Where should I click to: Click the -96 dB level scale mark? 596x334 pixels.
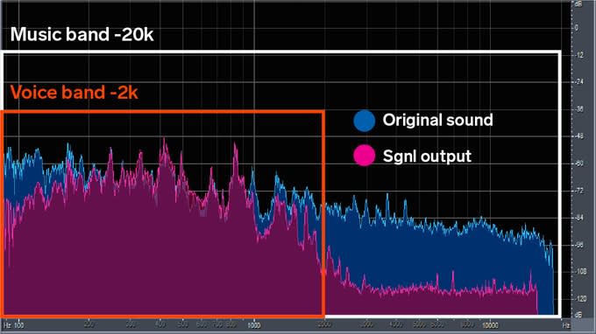pos(578,245)
